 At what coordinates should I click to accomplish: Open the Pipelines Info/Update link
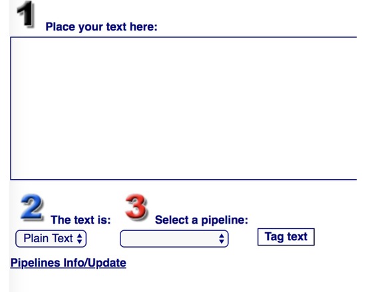coord(69,263)
